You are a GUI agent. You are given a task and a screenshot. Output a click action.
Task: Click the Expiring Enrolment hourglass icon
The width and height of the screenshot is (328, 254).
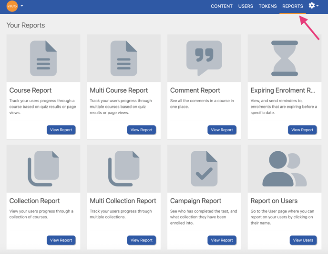[285, 59]
